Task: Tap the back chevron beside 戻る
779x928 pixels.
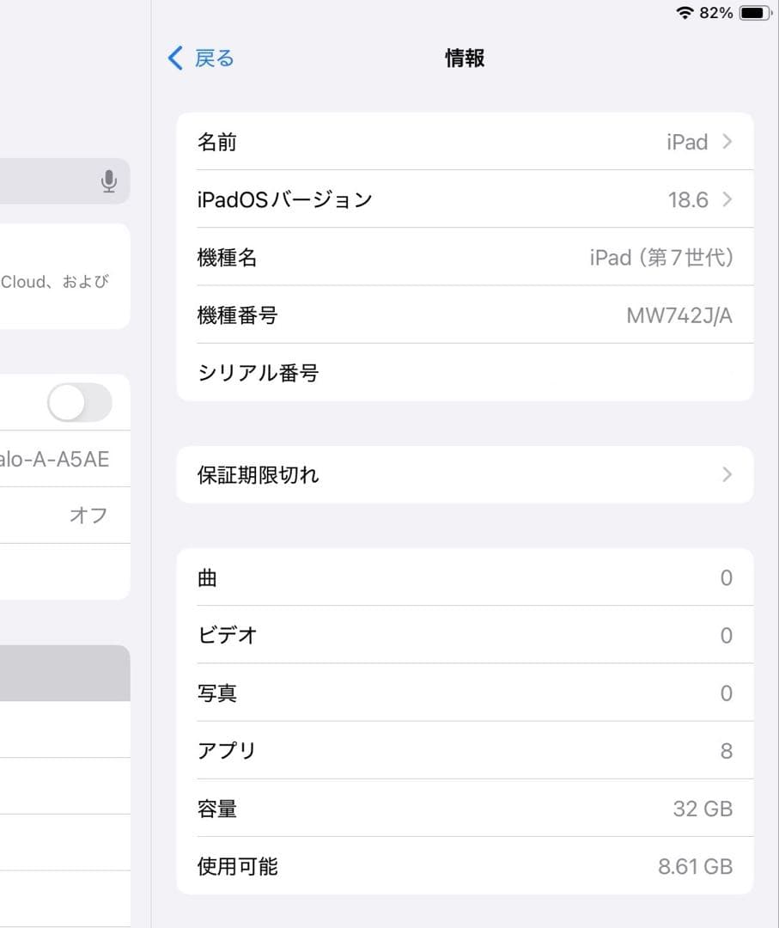Action: 174,58
